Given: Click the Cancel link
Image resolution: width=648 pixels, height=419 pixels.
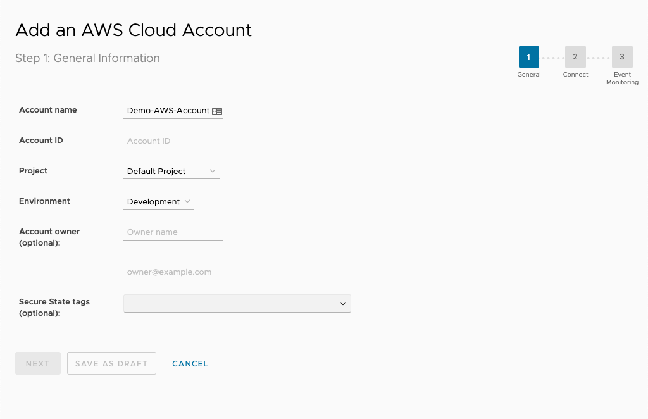Looking at the screenshot, I should (x=190, y=363).
